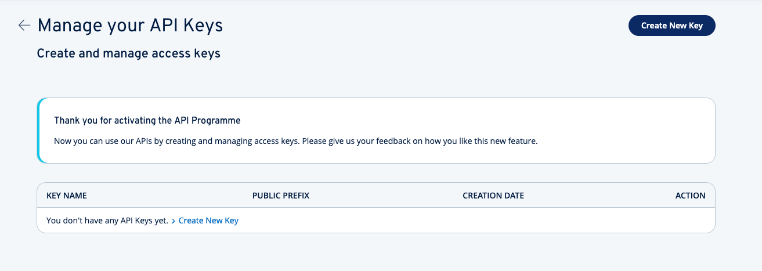Click the words API Programme in the banner title
Image resolution: width=762 pixels, height=271 pixels.
pos(207,121)
